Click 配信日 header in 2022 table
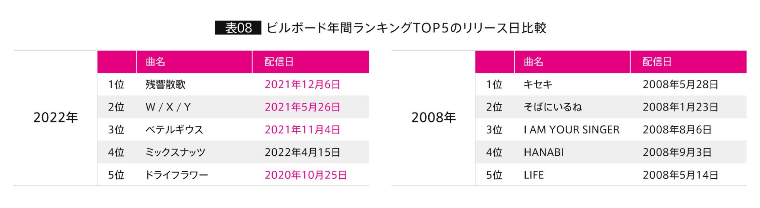Viewport: 760px width, 208px height. tap(279, 62)
